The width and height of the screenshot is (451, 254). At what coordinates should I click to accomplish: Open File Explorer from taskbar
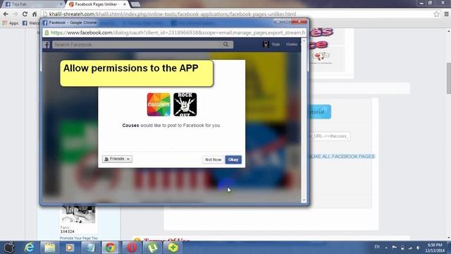(50, 248)
